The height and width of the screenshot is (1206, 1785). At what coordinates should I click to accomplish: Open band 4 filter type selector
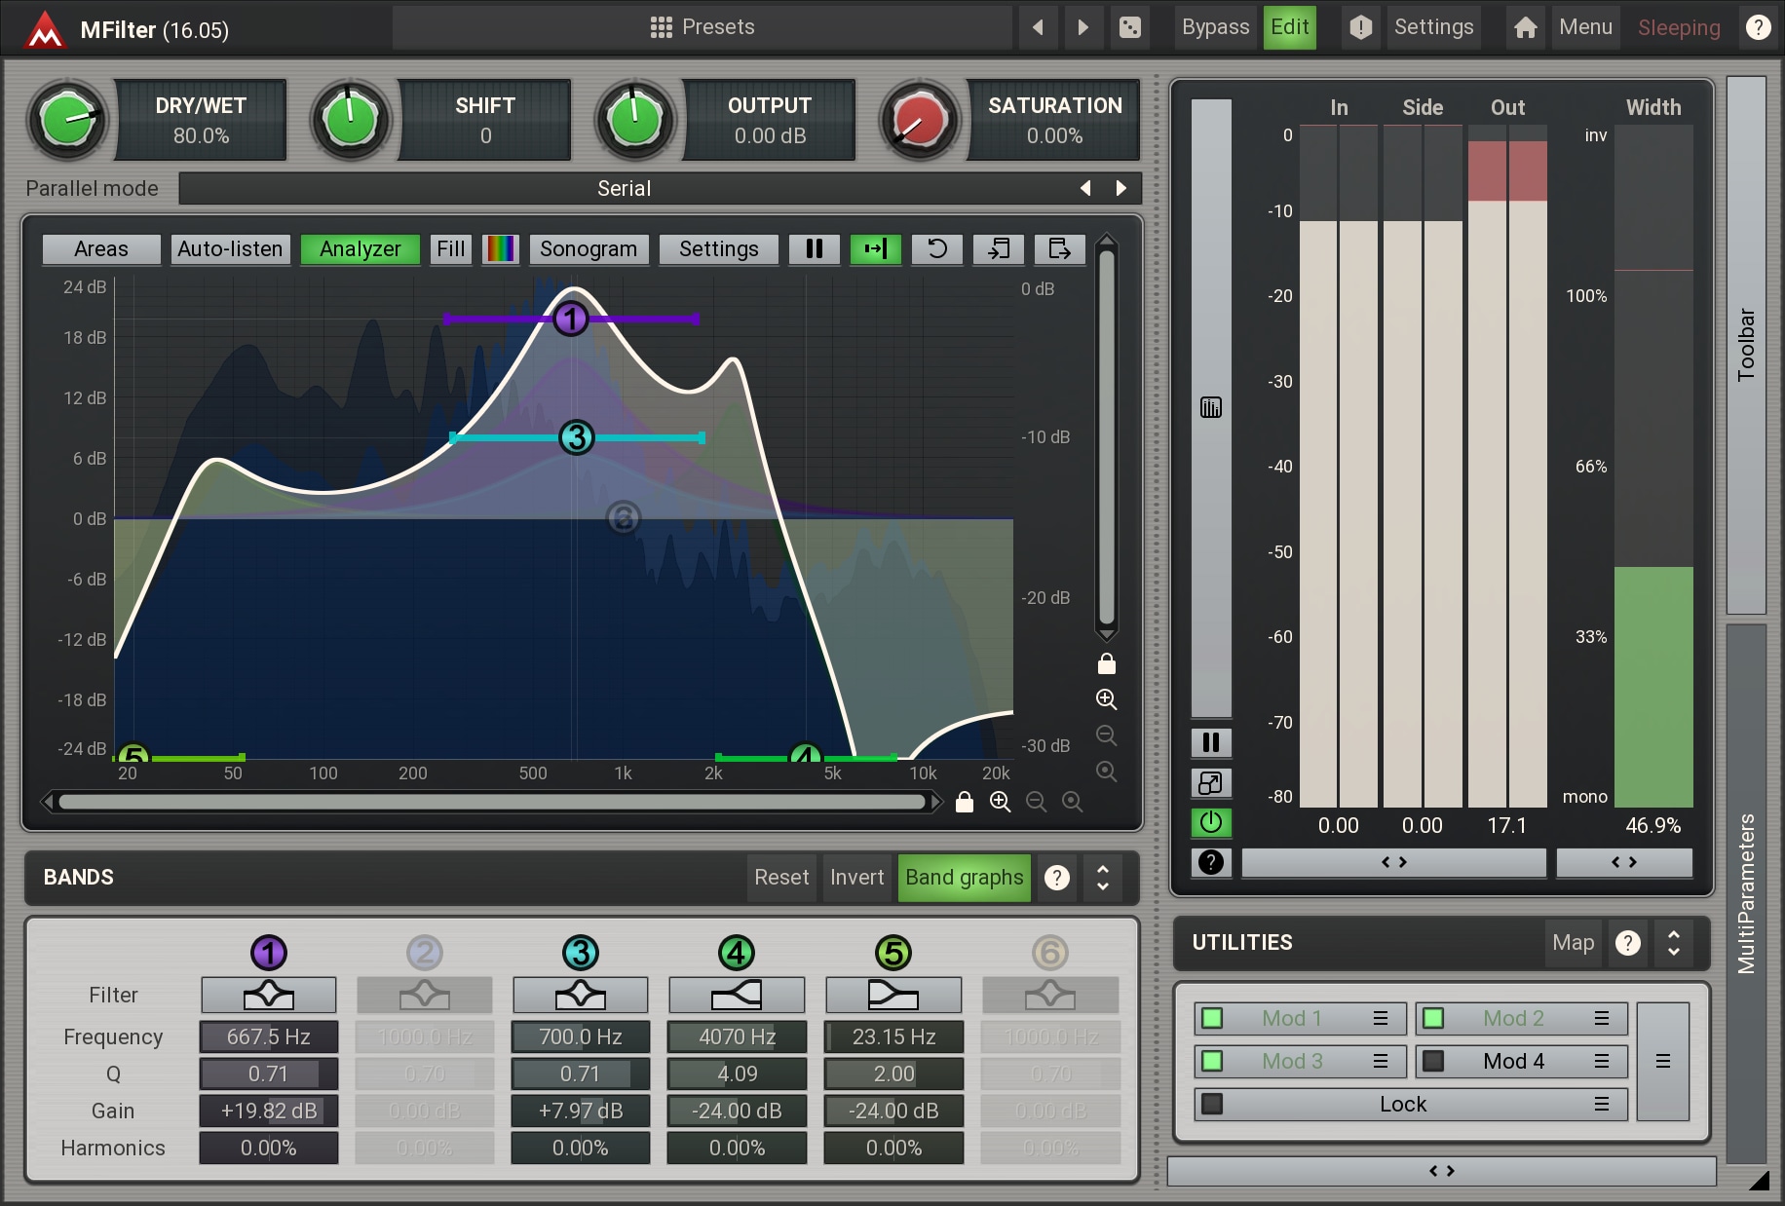737,996
